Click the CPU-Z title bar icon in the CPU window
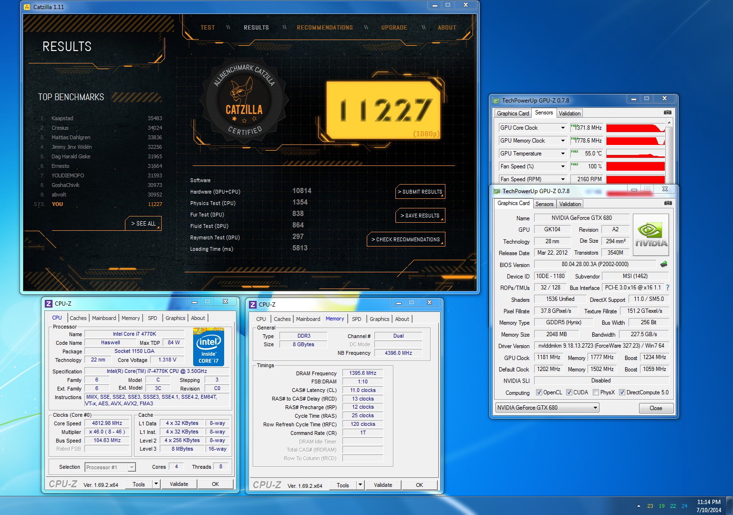The width and height of the screenshot is (733, 515). click(x=48, y=304)
